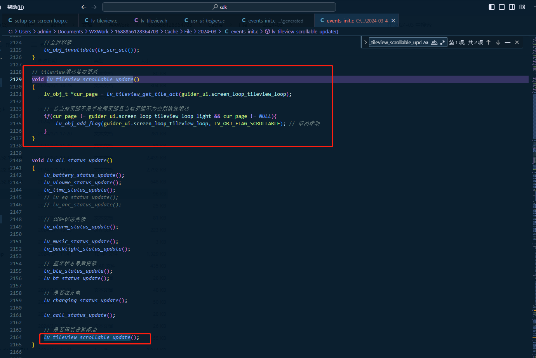
Task: Navigate back with the left arrow
Action: pos(84,7)
